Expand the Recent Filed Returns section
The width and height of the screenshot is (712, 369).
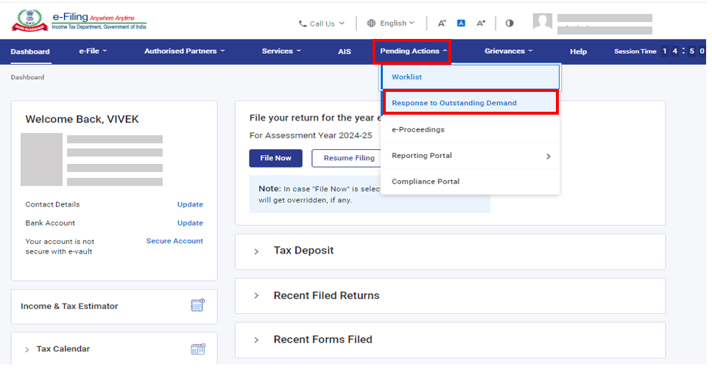325,295
